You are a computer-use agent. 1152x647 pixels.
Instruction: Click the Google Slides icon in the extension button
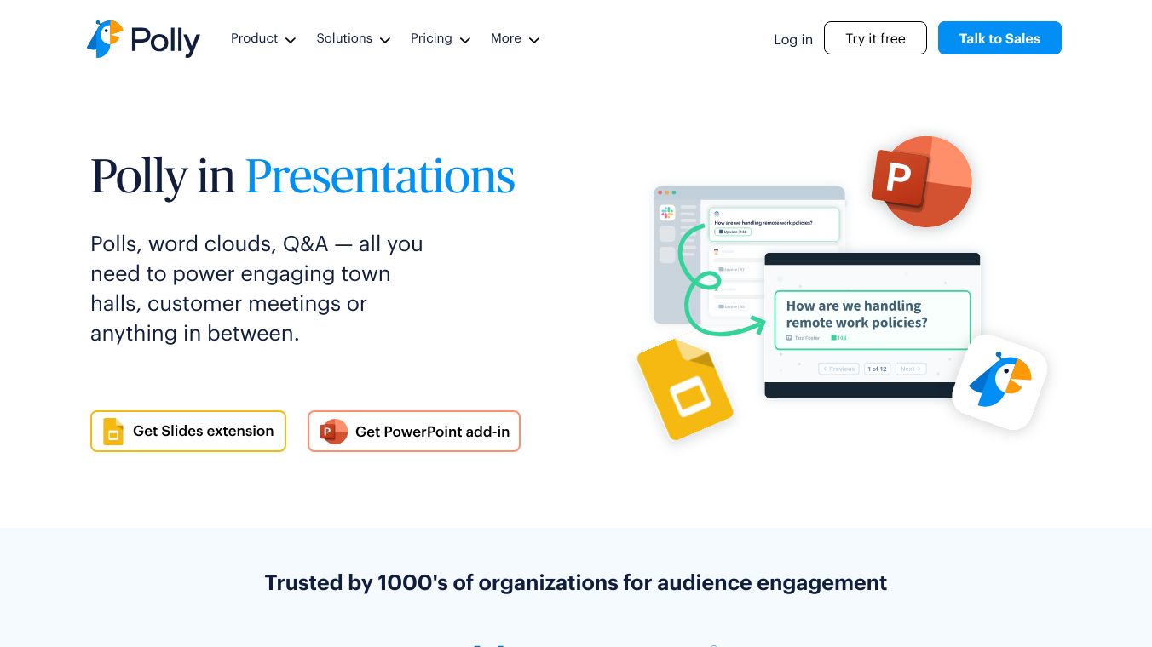click(x=113, y=432)
